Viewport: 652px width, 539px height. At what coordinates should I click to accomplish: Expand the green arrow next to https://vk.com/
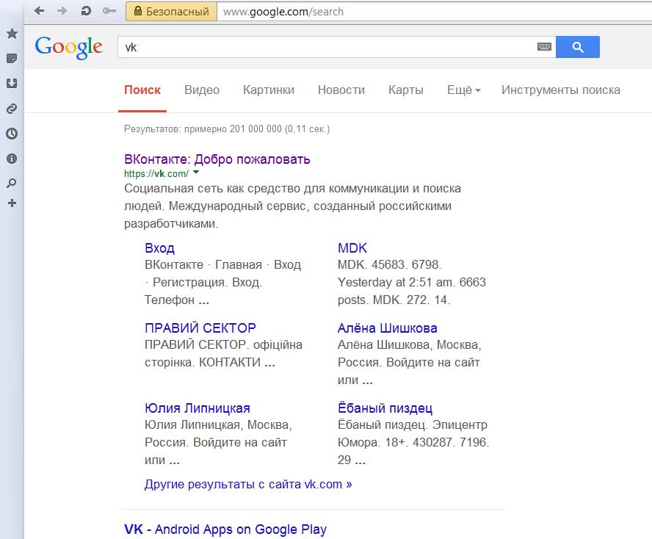tap(196, 172)
